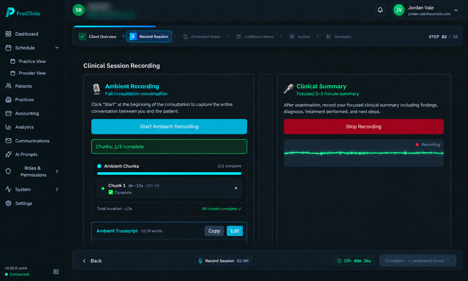Go to the Client Overview step
468x281 pixels.
[x=98, y=36]
